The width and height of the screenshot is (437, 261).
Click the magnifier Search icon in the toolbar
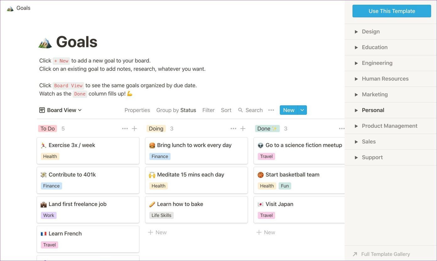[240, 110]
